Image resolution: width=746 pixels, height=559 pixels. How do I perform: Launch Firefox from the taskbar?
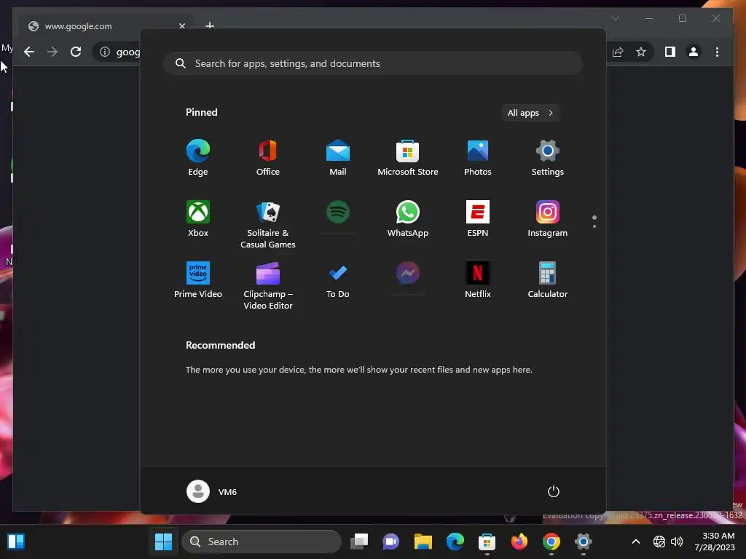pyautogui.click(x=519, y=542)
